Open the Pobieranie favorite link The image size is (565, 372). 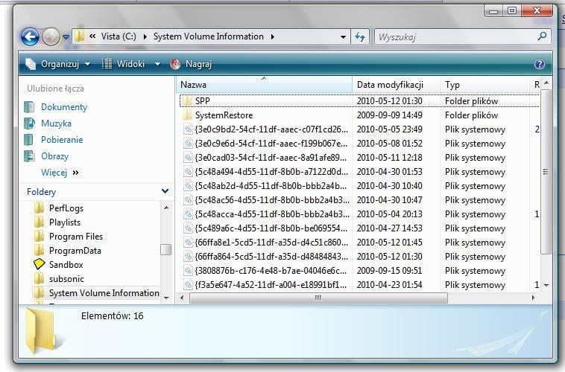[x=62, y=140]
